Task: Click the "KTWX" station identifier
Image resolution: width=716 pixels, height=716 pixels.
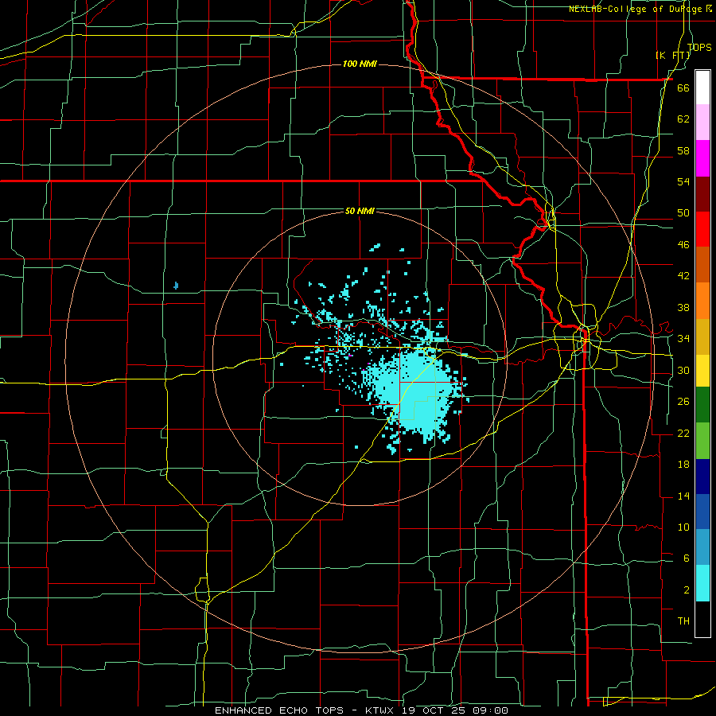Action: [x=380, y=710]
